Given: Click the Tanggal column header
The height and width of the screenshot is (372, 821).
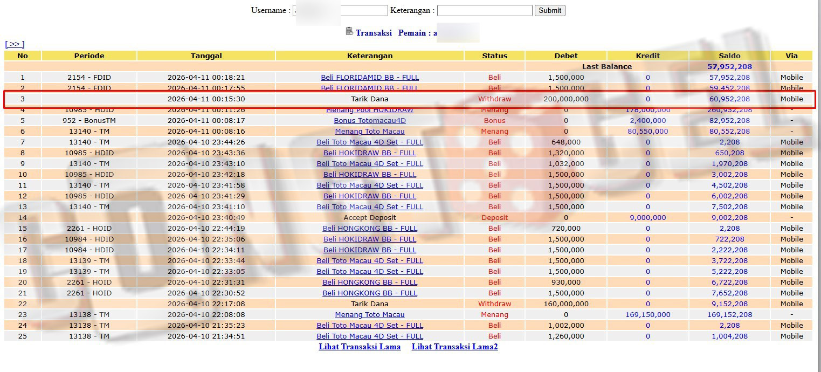Looking at the screenshot, I should pyautogui.click(x=206, y=56).
